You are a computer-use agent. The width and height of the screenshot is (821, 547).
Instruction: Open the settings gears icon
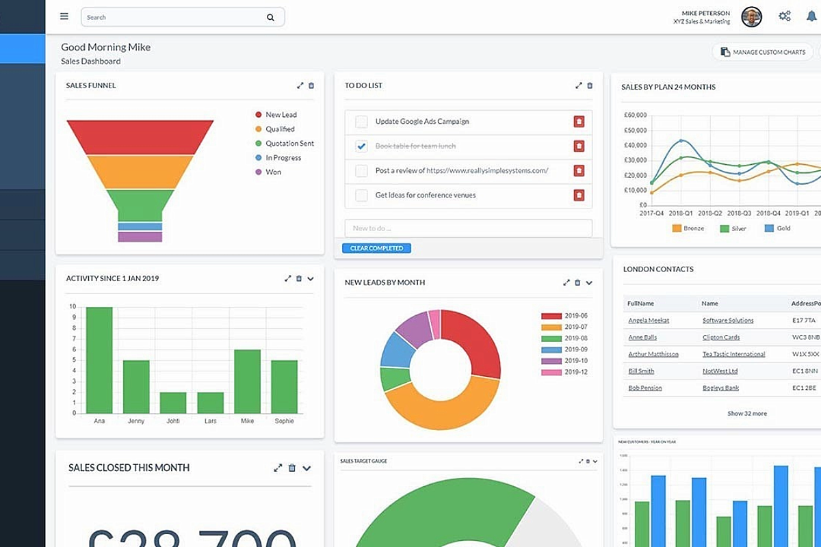coord(785,16)
